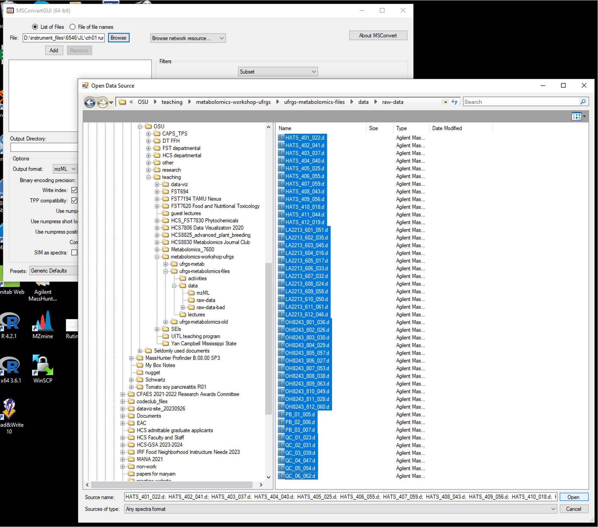Click the Remove button in MSConvertGUI
This screenshot has width=598, height=527.
click(x=79, y=51)
